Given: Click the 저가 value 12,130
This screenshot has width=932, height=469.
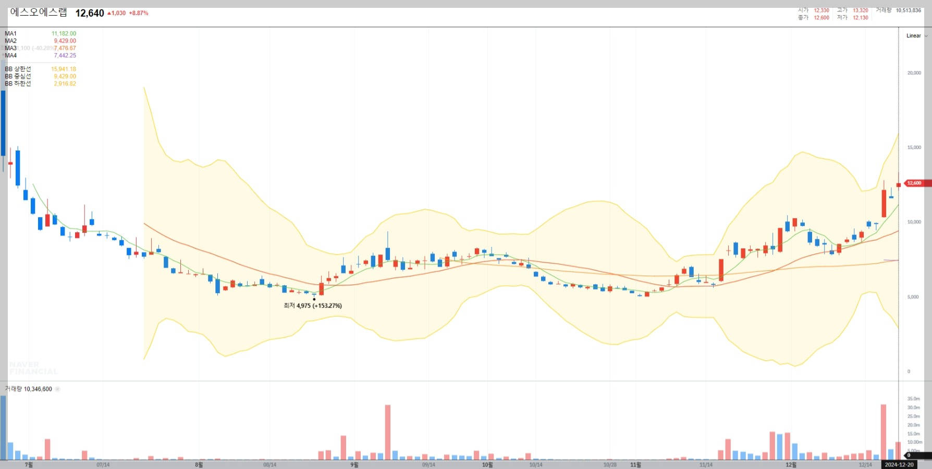Looking at the screenshot, I should [x=861, y=18].
